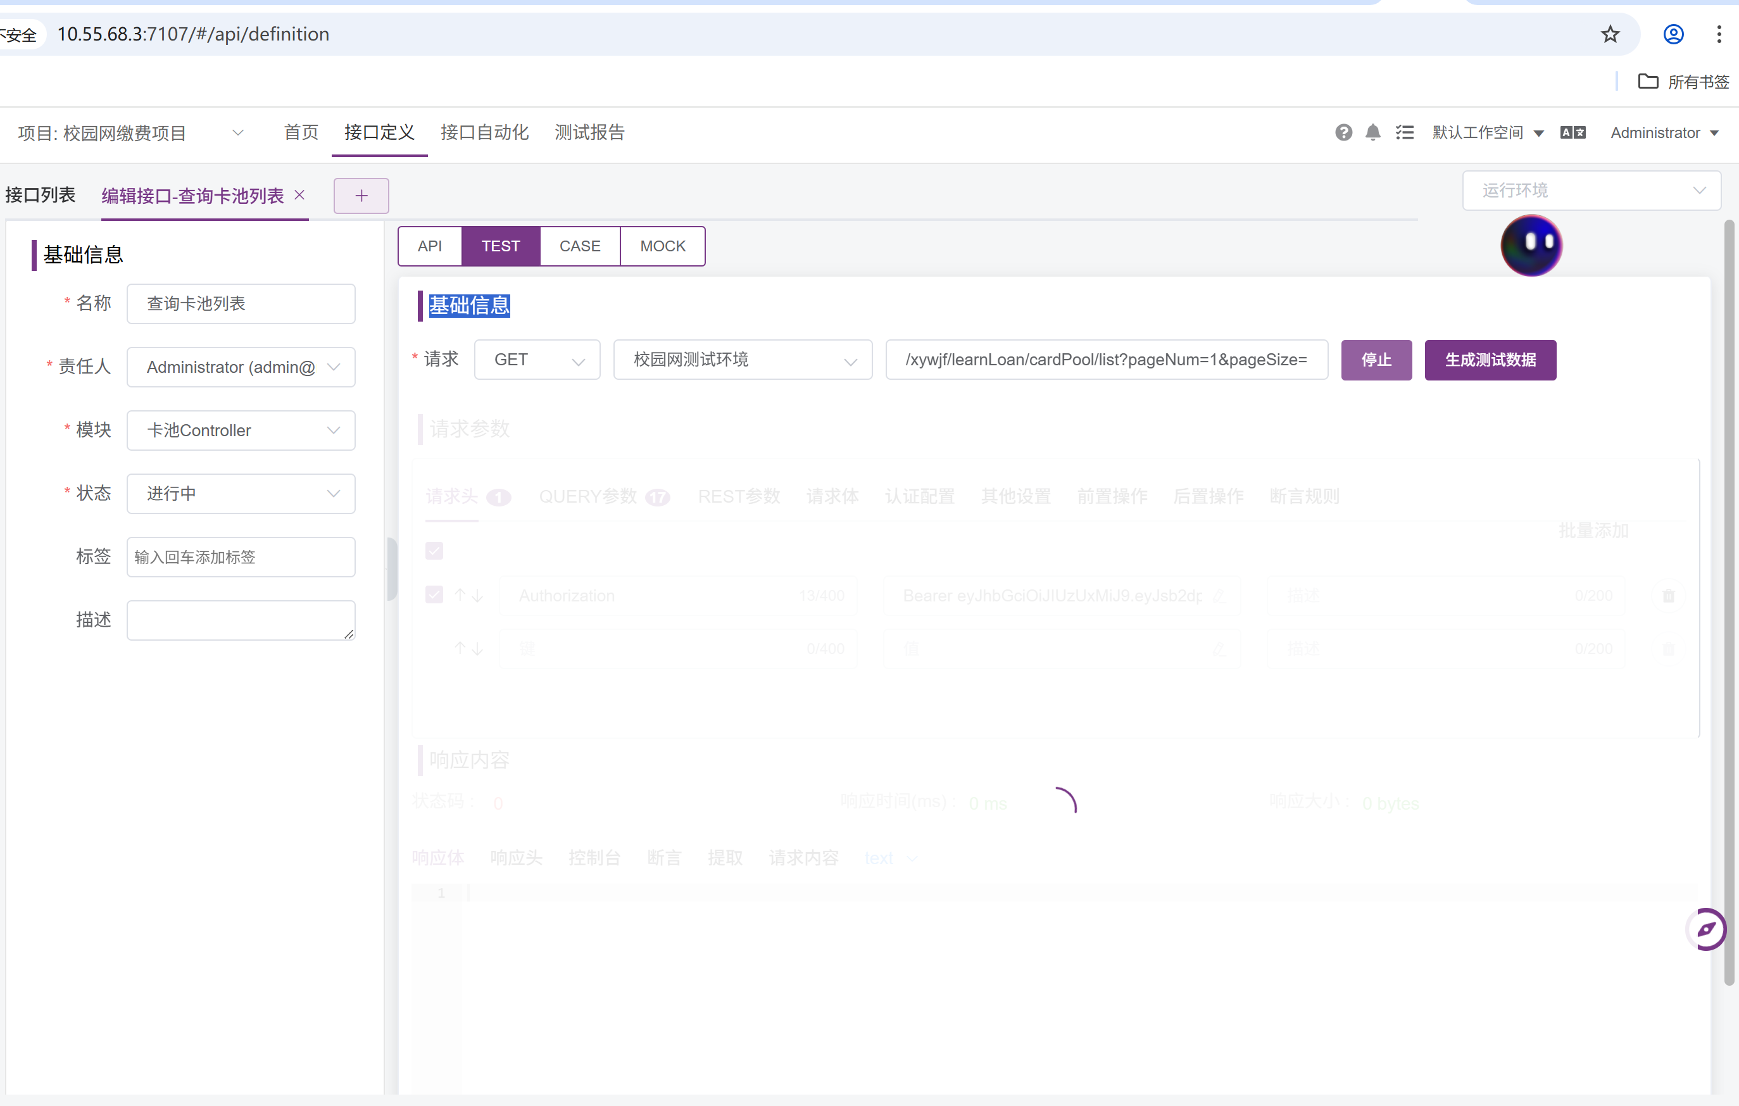Open the 责任人 Administrator dropdown
Image resolution: width=1739 pixels, height=1106 pixels.
click(x=241, y=367)
